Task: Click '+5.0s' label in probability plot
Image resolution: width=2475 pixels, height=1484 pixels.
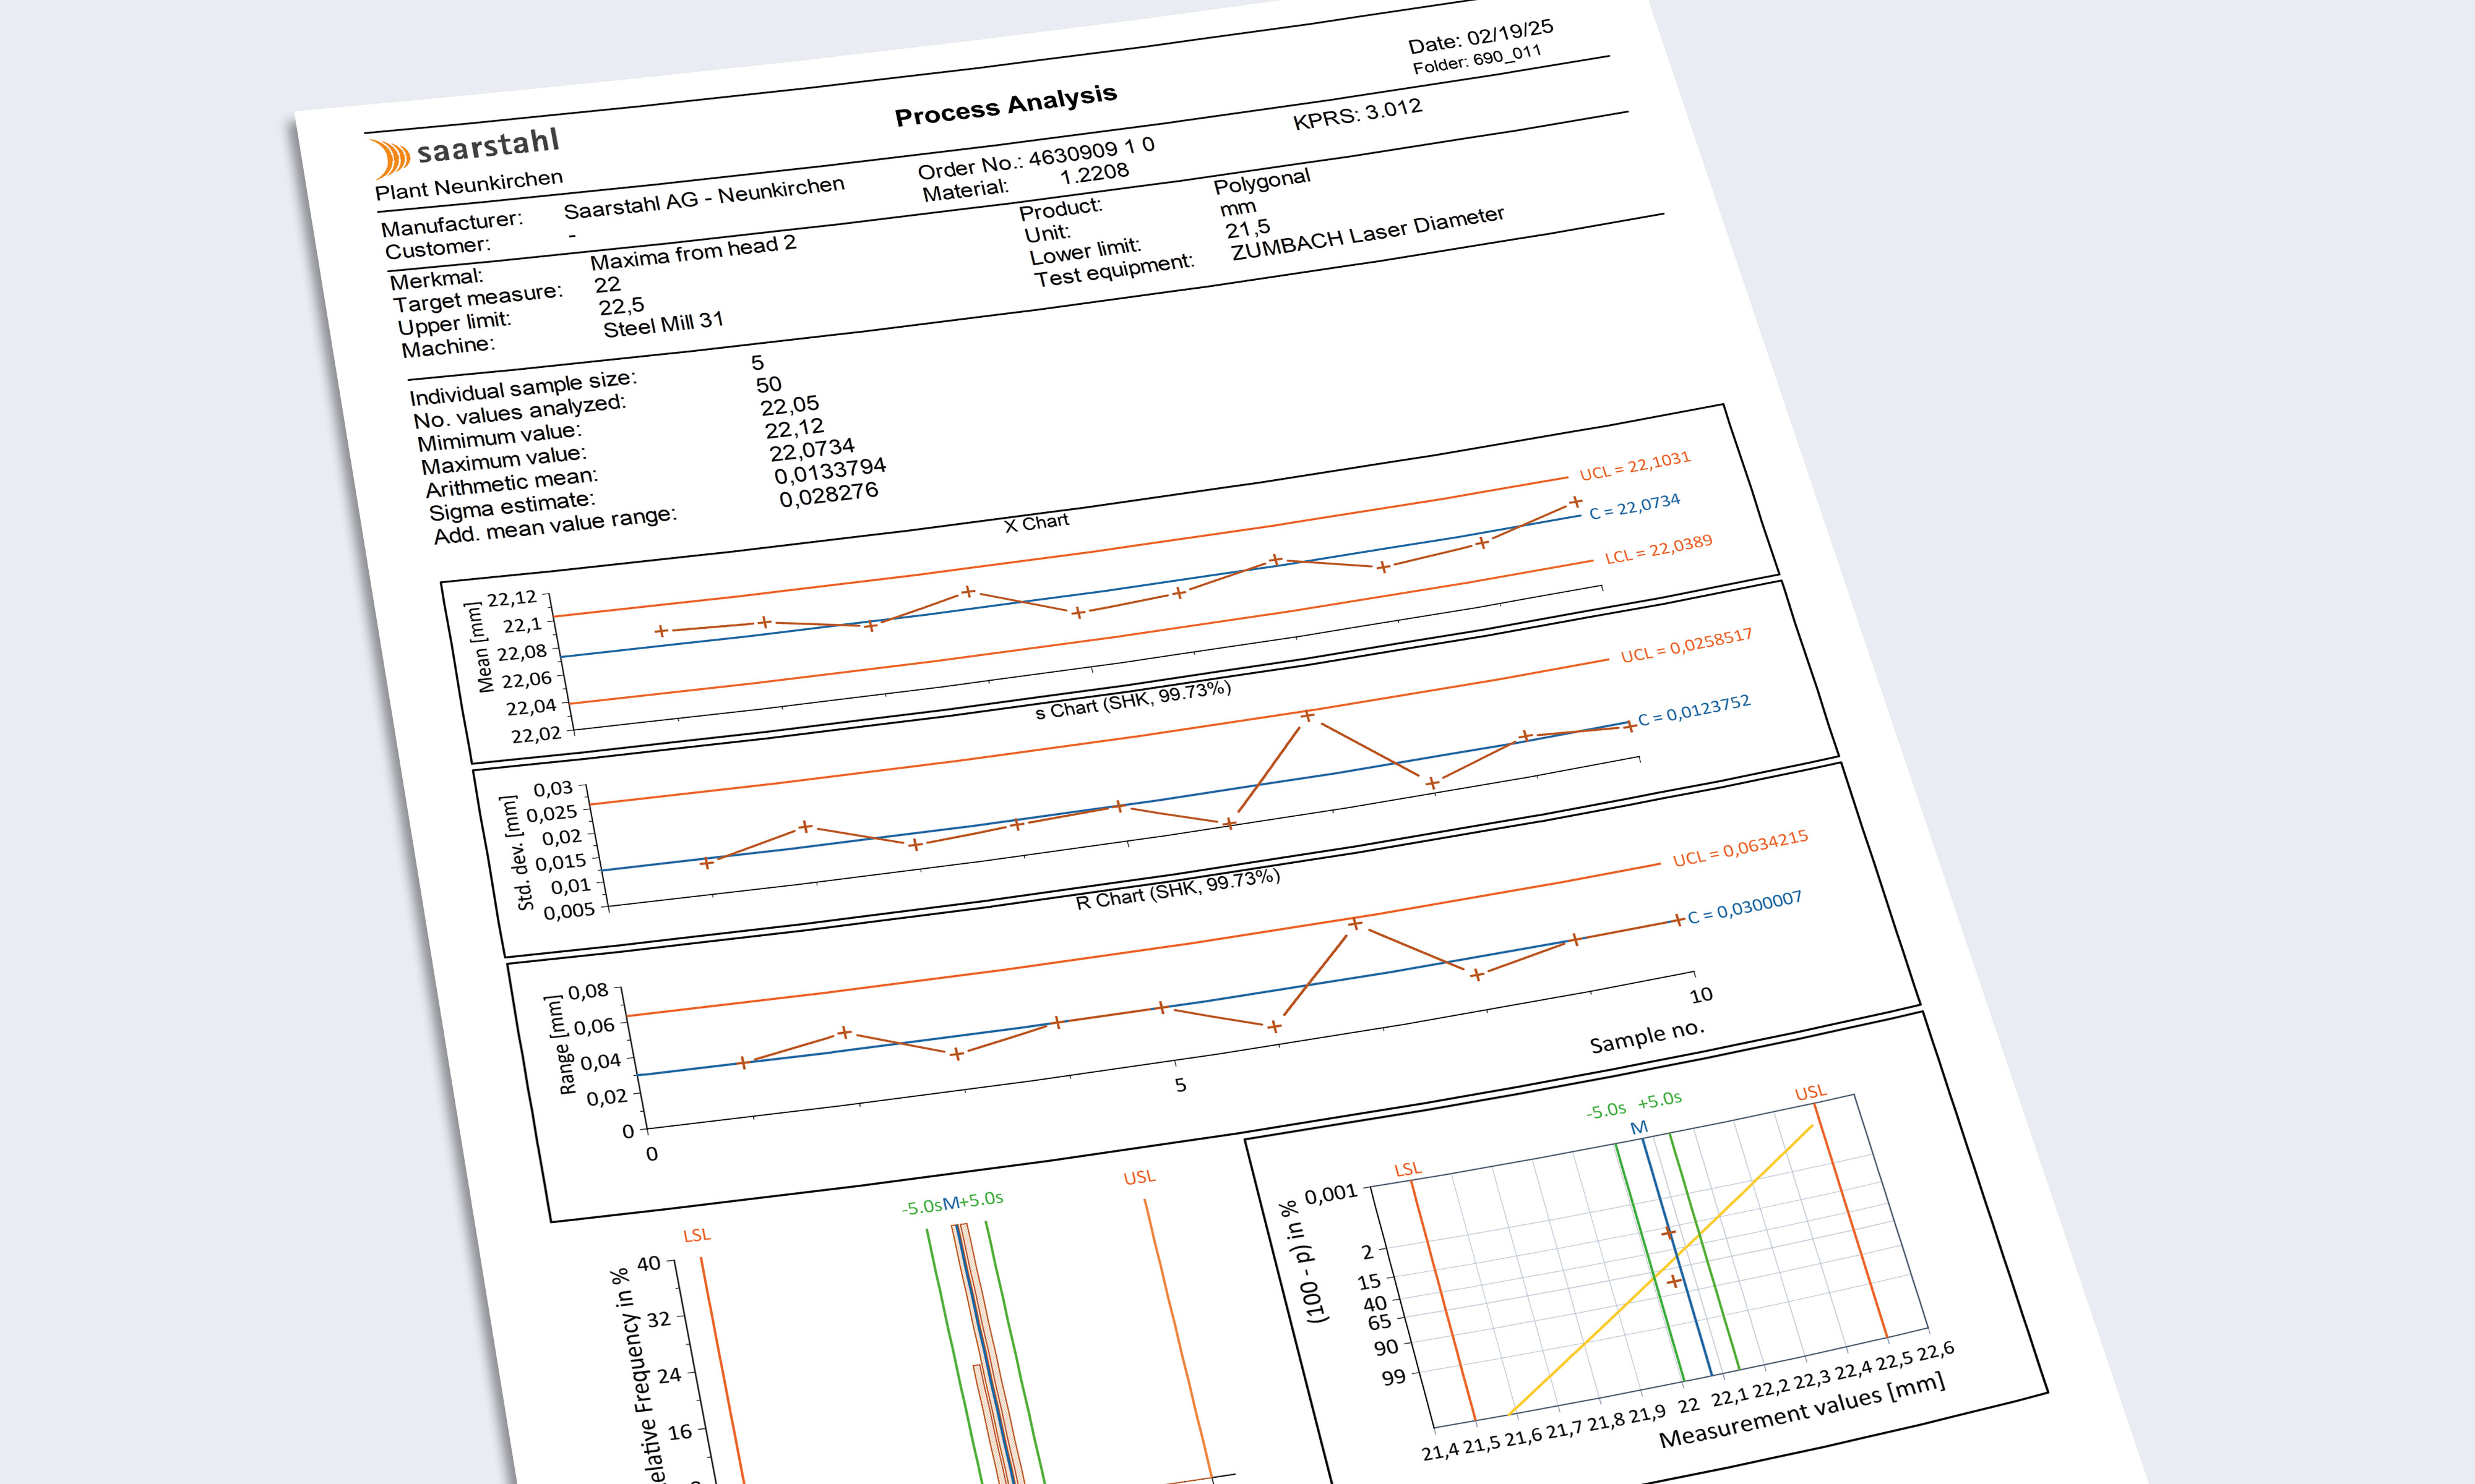Action: pyautogui.click(x=1659, y=1100)
